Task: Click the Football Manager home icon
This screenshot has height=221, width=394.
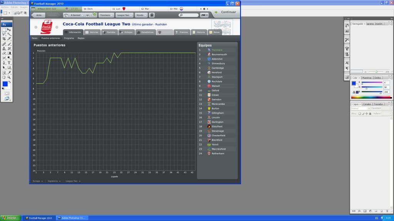Action: pyautogui.click(x=66, y=15)
